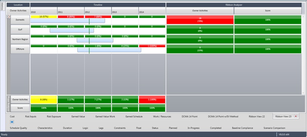The width and height of the screenshot is (307, 137).
Task: Click the blue icon below the Cost tab
Action: point(12,122)
